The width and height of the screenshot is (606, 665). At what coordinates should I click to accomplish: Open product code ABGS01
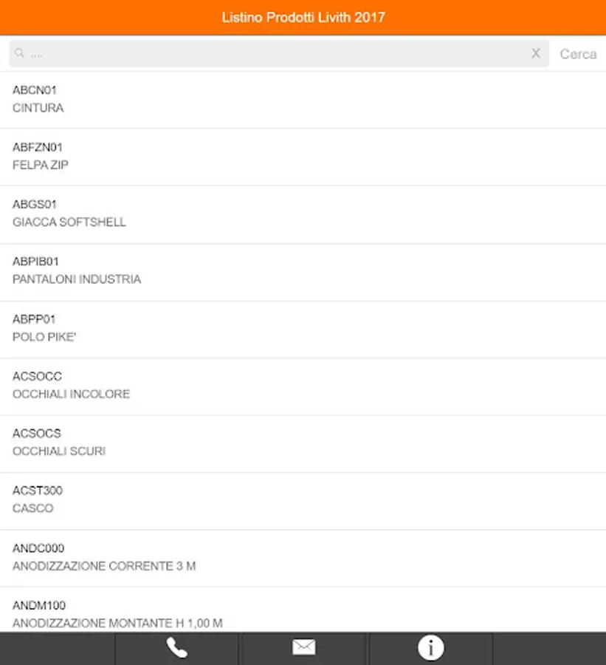[35, 205]
